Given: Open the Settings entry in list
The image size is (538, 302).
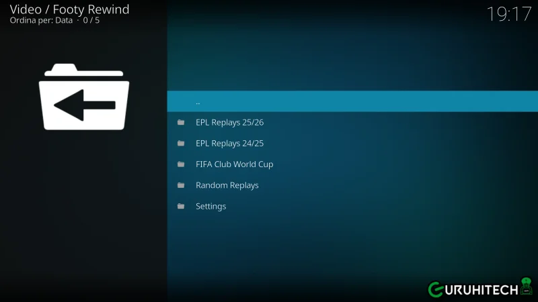Looking at the screenshot, I should click(352, 206).
